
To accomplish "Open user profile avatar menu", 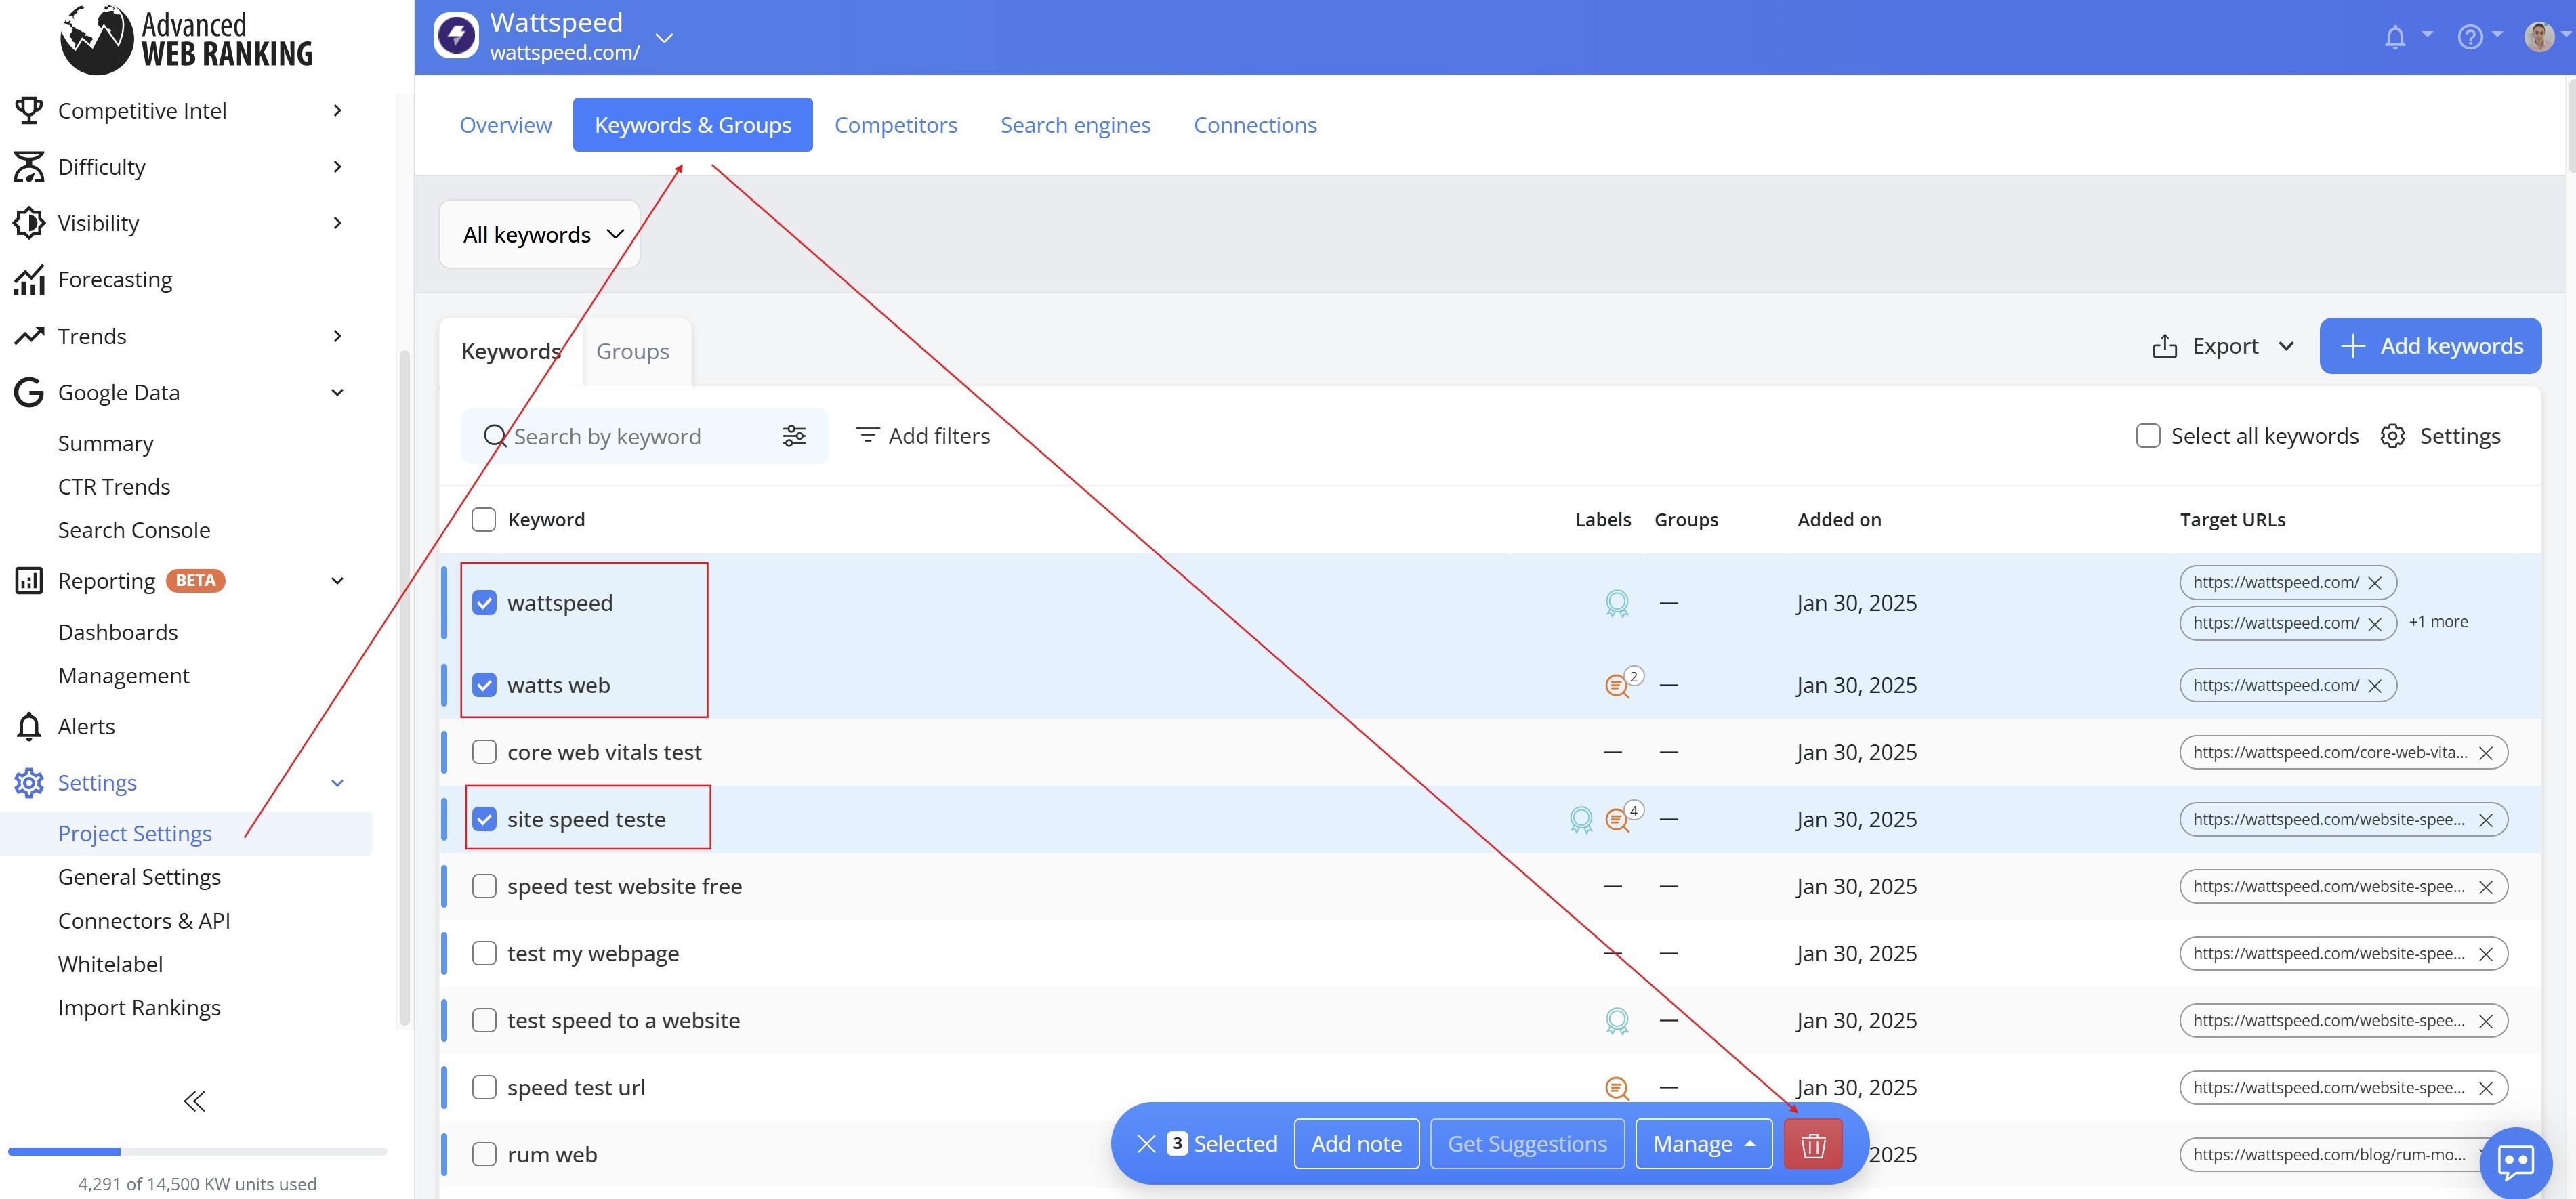I will tap(2540, 37).
